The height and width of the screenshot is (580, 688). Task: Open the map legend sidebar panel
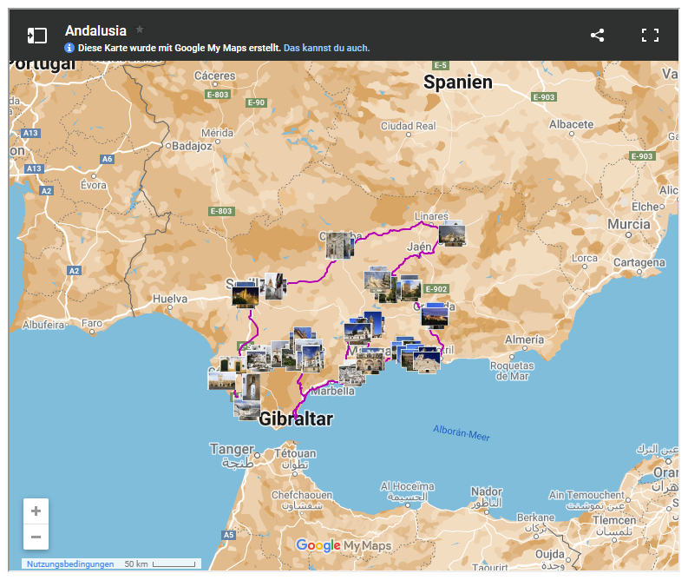coord(36,36)
